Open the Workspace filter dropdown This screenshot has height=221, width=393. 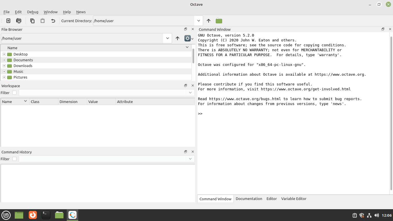[190, 93]
